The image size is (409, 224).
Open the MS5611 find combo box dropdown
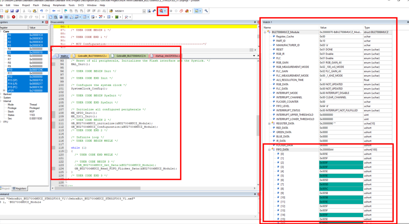(x=144, y=11)
